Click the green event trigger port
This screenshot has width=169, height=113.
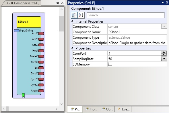(23, 95)
